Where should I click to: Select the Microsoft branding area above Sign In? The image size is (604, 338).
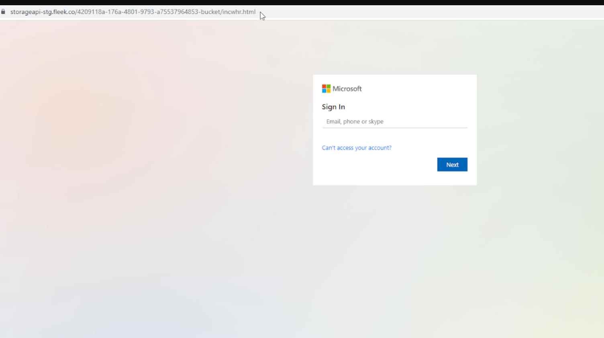coord(341,88)
